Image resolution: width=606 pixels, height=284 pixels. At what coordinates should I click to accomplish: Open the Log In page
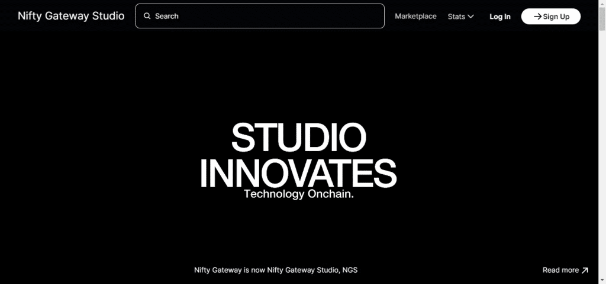[x=499, y=17]
